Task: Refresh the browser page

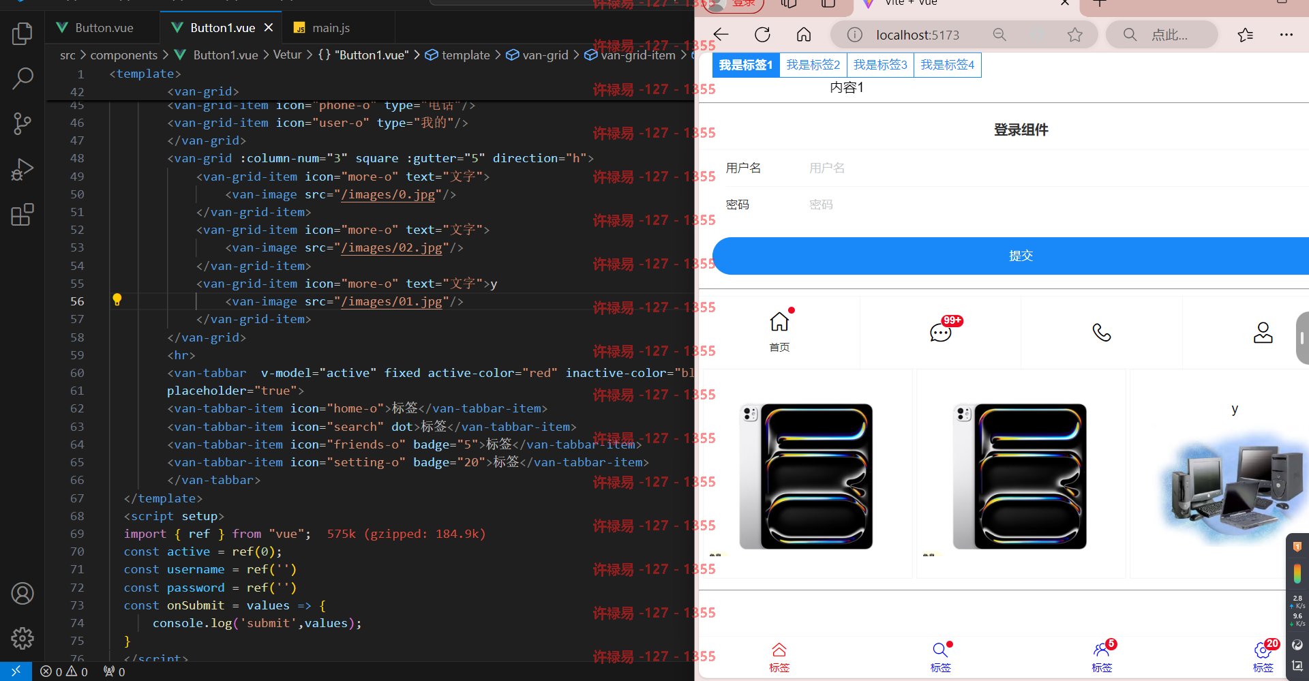Action: [762, 35]
